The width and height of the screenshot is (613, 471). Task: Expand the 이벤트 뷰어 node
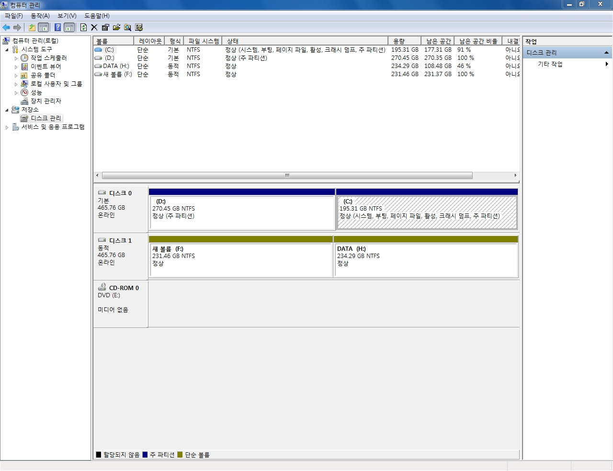(x=16, y=67)
